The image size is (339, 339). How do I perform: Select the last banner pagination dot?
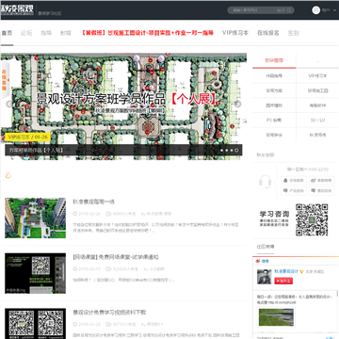[236, 151]
